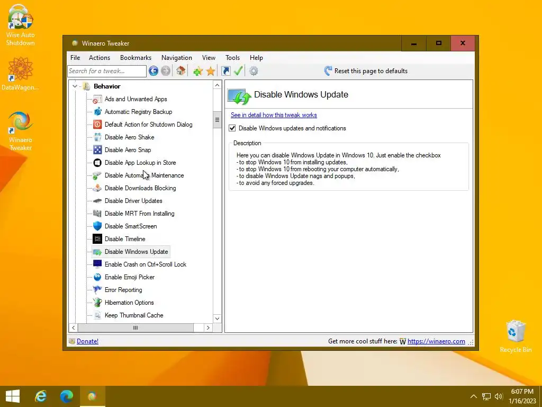Click the tree scroll right arrow
542x407 pixels.
(208, 328)
